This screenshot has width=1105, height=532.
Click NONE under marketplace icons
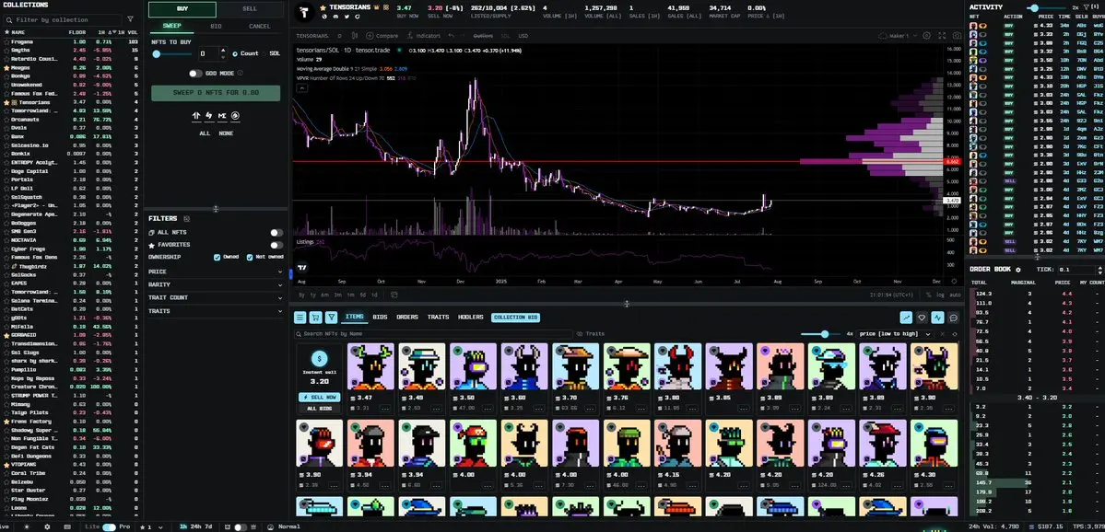(x=226, y=133)
